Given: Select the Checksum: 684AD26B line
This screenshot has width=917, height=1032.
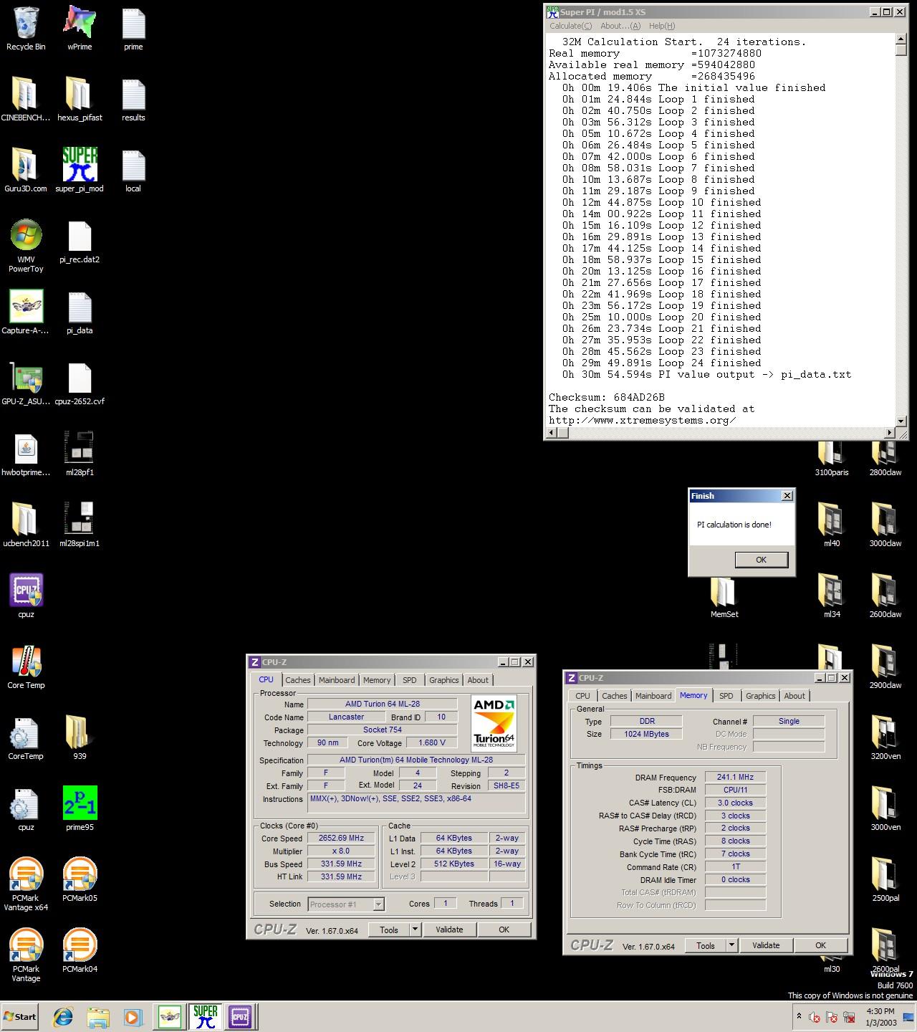Looking at the screenshot, I should point(607,397).
